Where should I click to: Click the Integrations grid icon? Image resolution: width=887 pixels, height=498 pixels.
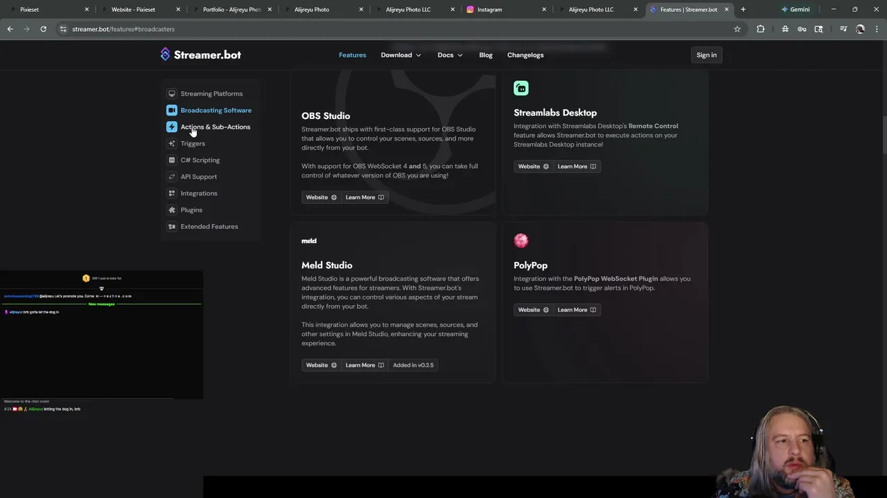[x=172, y=193]
